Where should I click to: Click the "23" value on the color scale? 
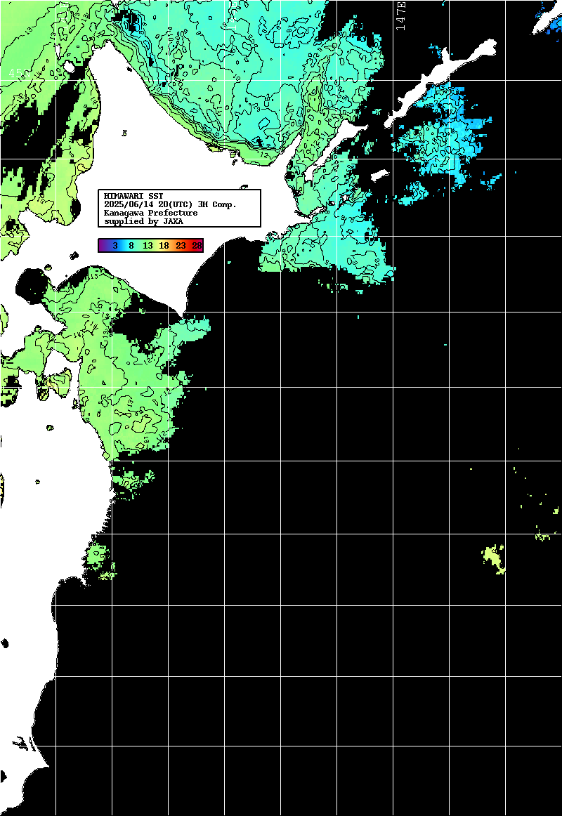pyautogui.click(x=181, y=245)
